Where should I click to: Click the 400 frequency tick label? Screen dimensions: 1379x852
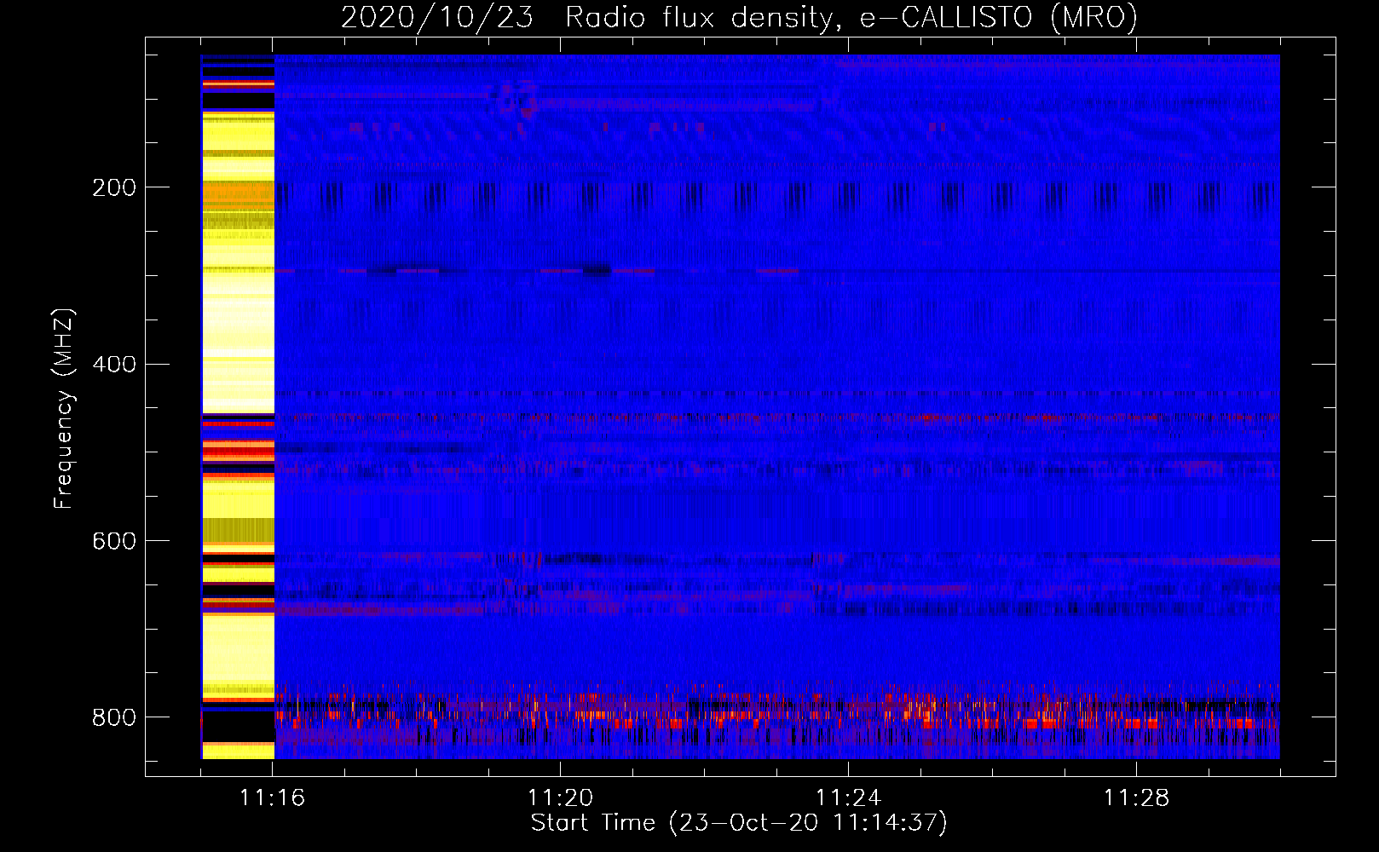point(114,365)
